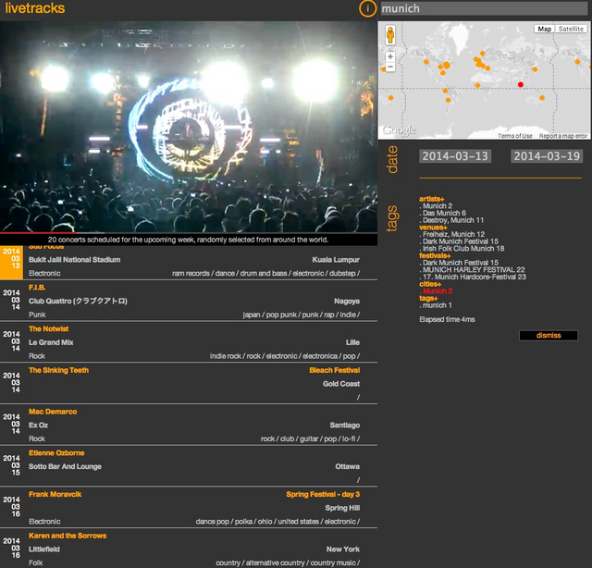This screenshot has height=568, width=592.
Task: Click the Lille city label
Action: [x=352, y=342]
